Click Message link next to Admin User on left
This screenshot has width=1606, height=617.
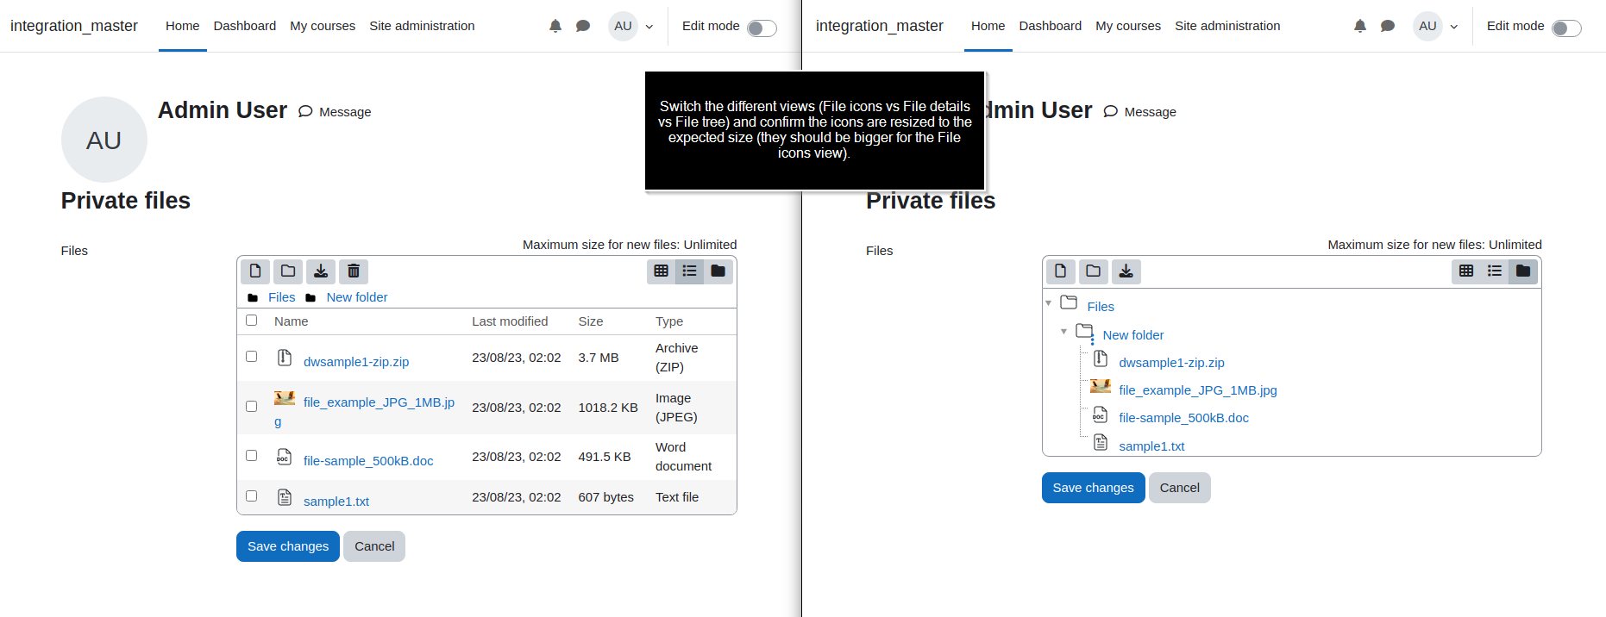pos(335,112)
